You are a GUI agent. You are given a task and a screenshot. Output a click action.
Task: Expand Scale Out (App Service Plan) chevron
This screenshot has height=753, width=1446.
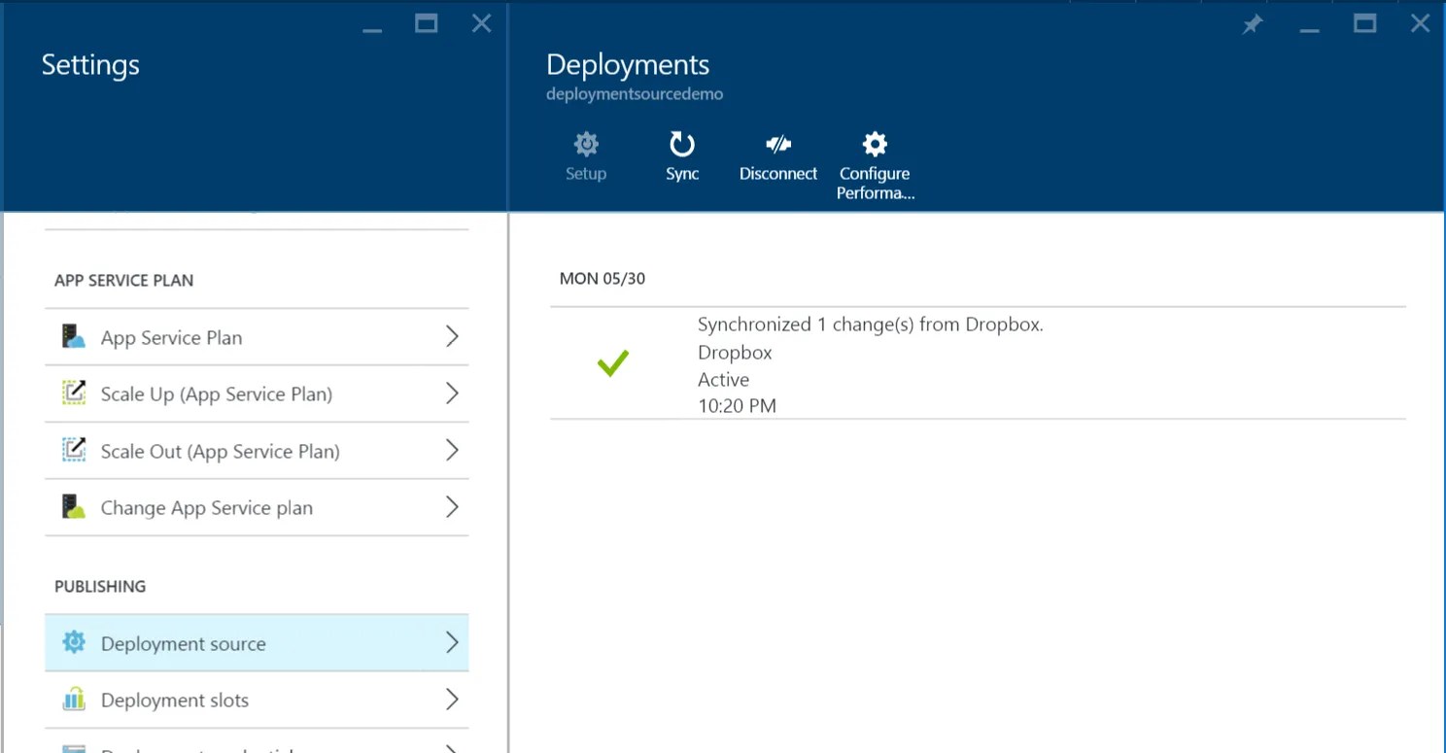tap(452, 451)
